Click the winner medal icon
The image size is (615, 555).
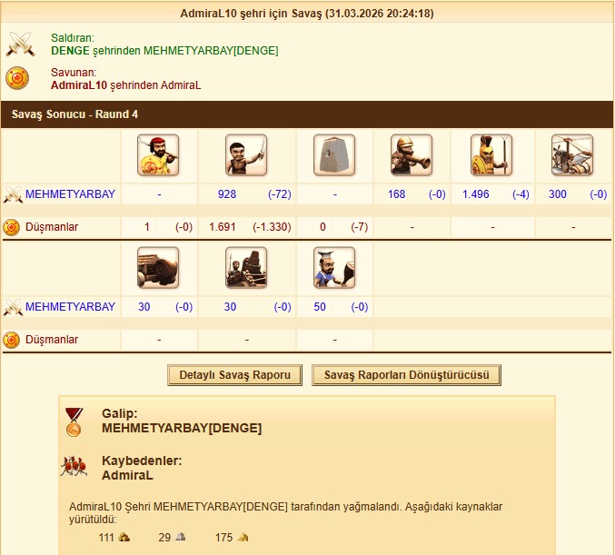(x=74, y=422)
